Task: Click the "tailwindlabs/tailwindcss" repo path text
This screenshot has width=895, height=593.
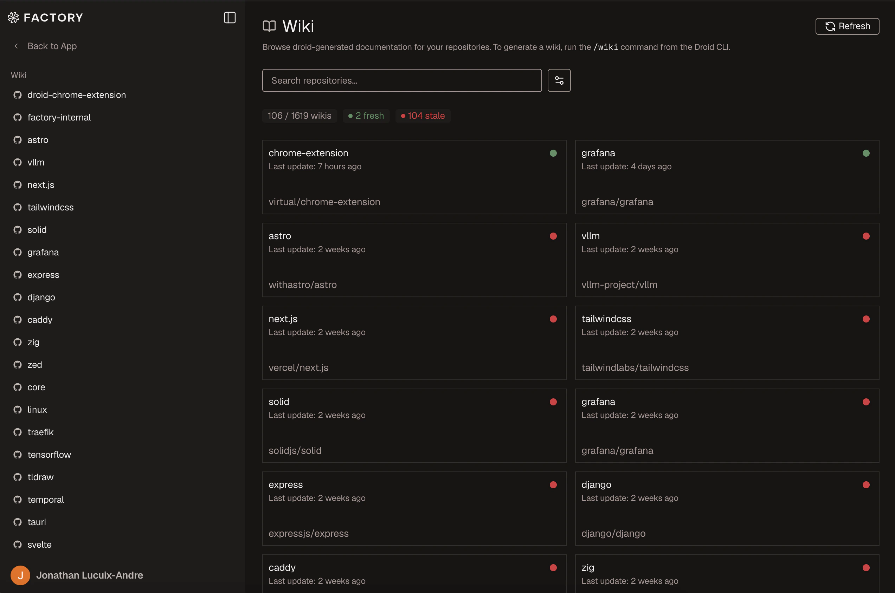Action: (635, 367)
